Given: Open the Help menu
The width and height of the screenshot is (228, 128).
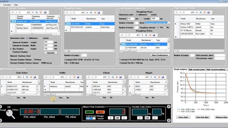Looking at the screenshot, I should tap(16, 5).
